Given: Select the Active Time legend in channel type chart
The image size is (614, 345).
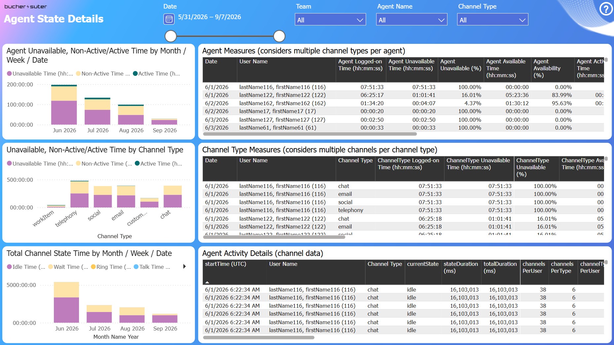Looking at the screenshot, I should 158,163.
